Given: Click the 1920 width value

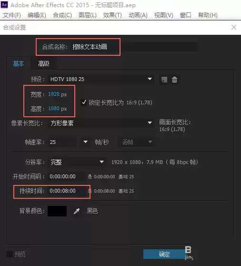Looking at the screenshot, I should coord(54,94).
